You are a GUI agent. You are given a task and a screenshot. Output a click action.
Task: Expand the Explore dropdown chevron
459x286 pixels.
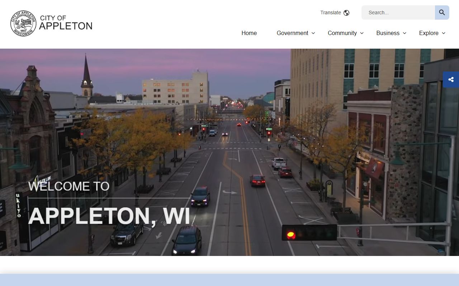point(444,33)
